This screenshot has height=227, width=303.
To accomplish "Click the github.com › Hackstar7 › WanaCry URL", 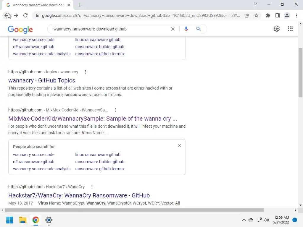I will pyautogui.click(x=46, y=187).
